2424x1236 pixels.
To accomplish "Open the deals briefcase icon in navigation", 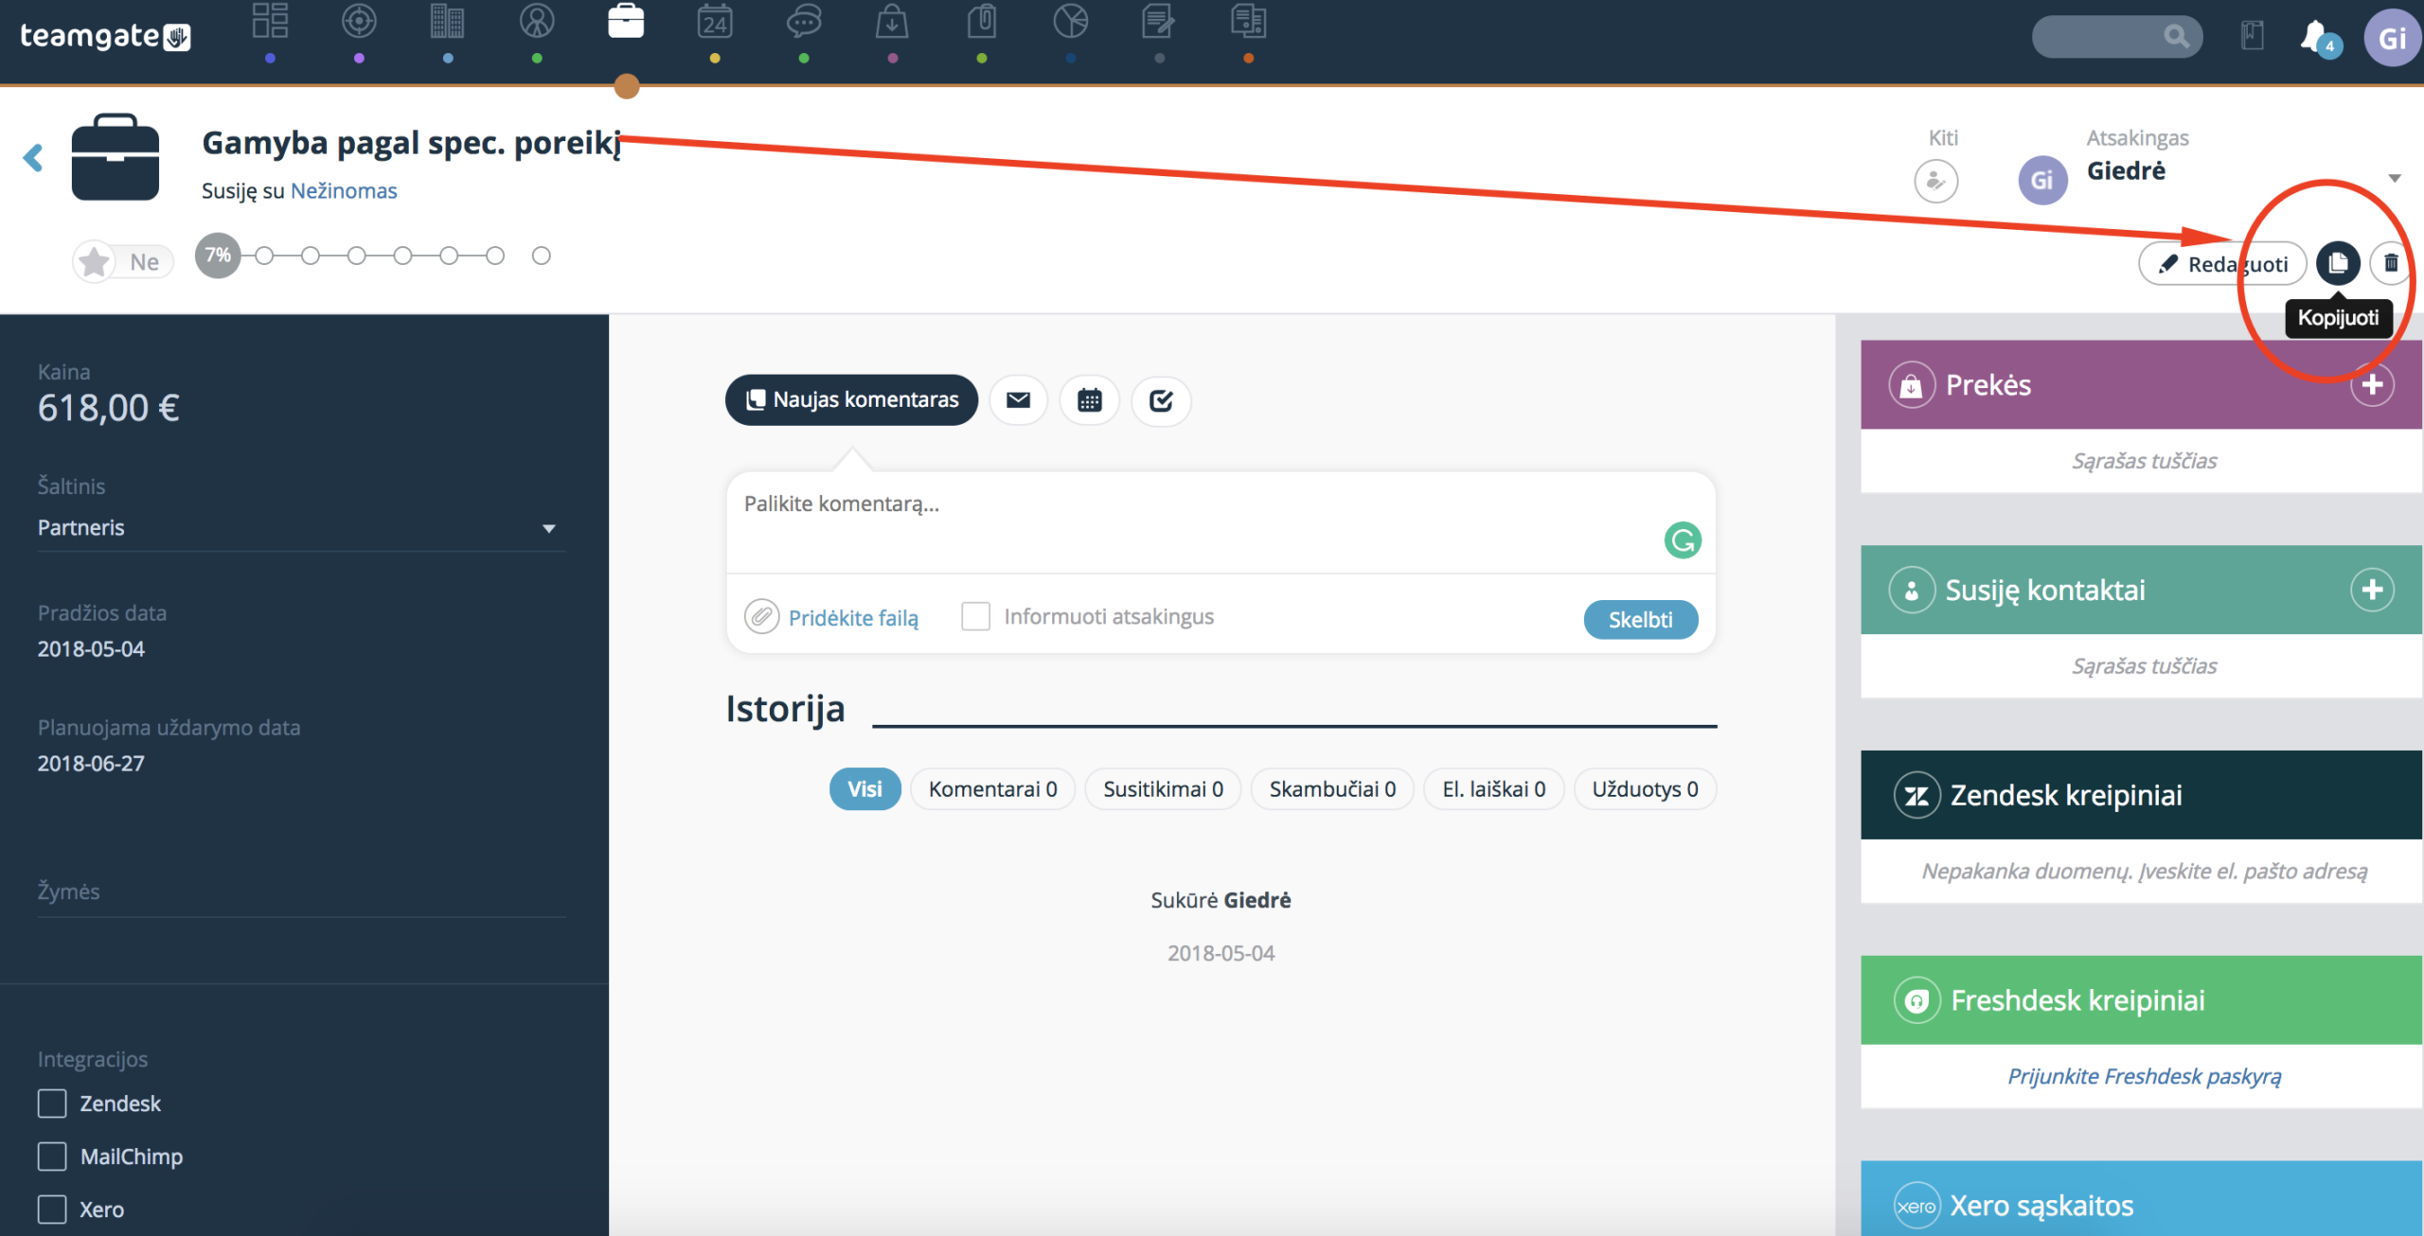I will [x=626, y=21].
